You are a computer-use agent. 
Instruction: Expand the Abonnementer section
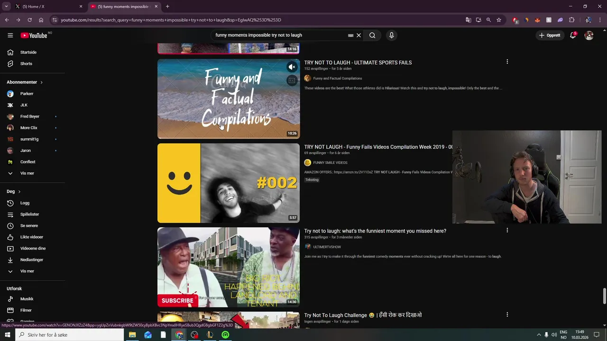(x=25, y=82)
